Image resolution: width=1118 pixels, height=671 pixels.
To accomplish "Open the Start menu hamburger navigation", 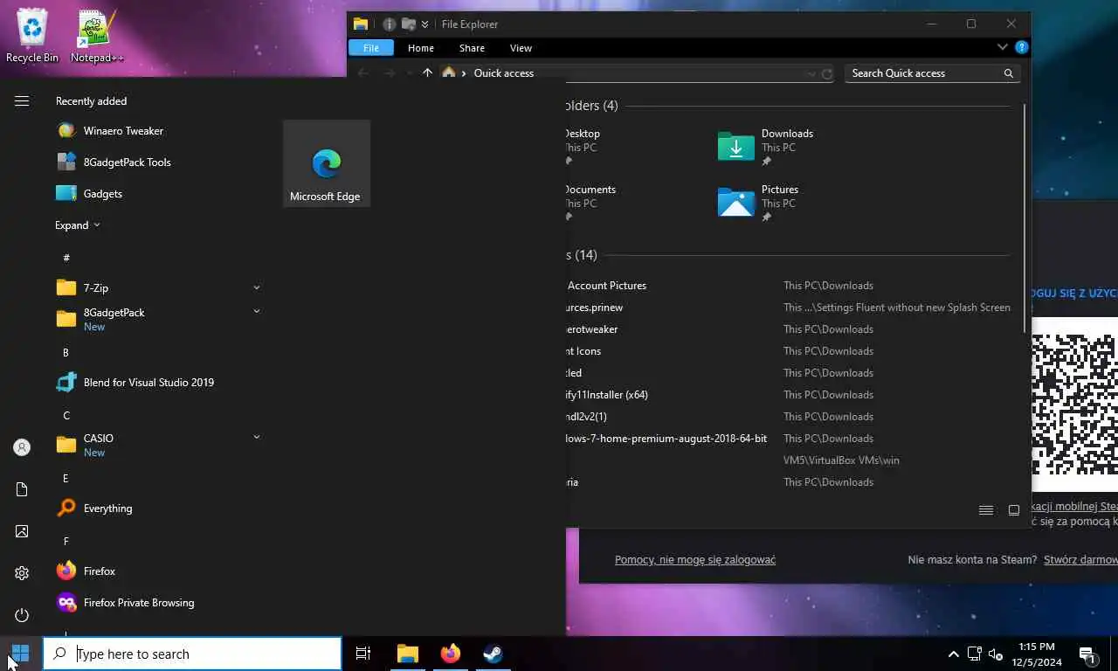I will (22, 101).
